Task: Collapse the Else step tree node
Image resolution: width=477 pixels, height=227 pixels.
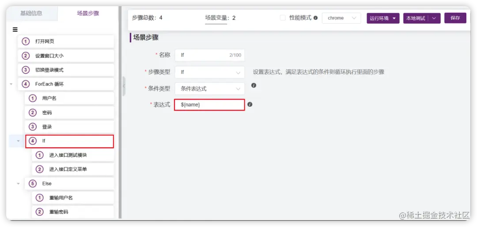Action: pyautogui.click(x=18, y=184)
